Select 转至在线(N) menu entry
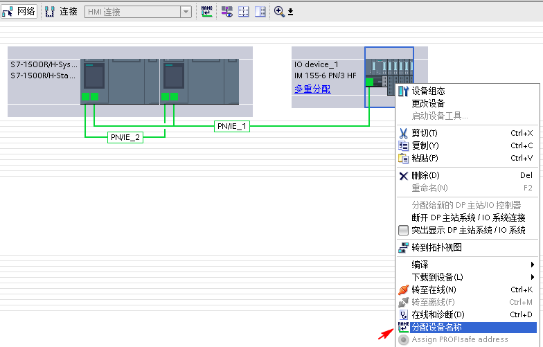The image size is (543, 347). [468, 290]
